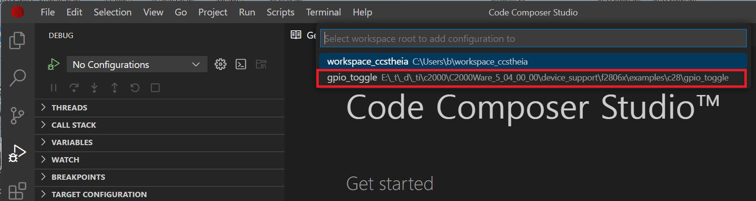The width and height of the screenshot is (756, 201).
Task: Open the Project menu
Action: (213, 12)
